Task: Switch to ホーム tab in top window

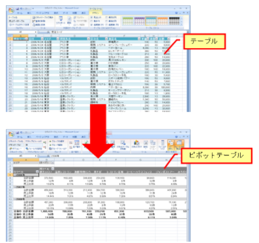Action: click(20, 13)
